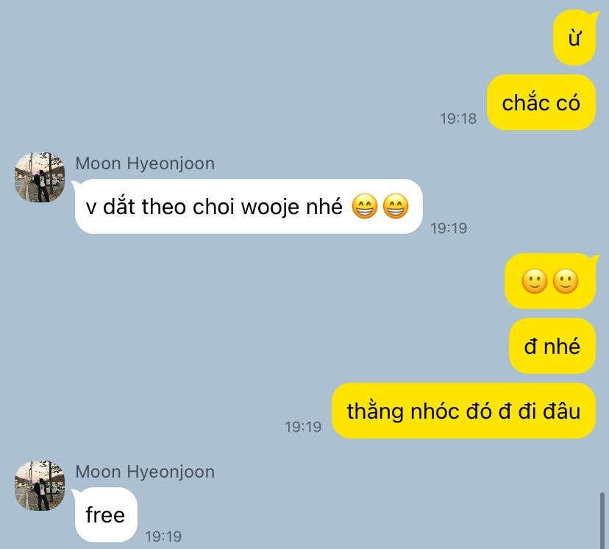Click the second smiley emoji in yellow bubble
This screenshot has height=549, width=609.
coord(565,281)
